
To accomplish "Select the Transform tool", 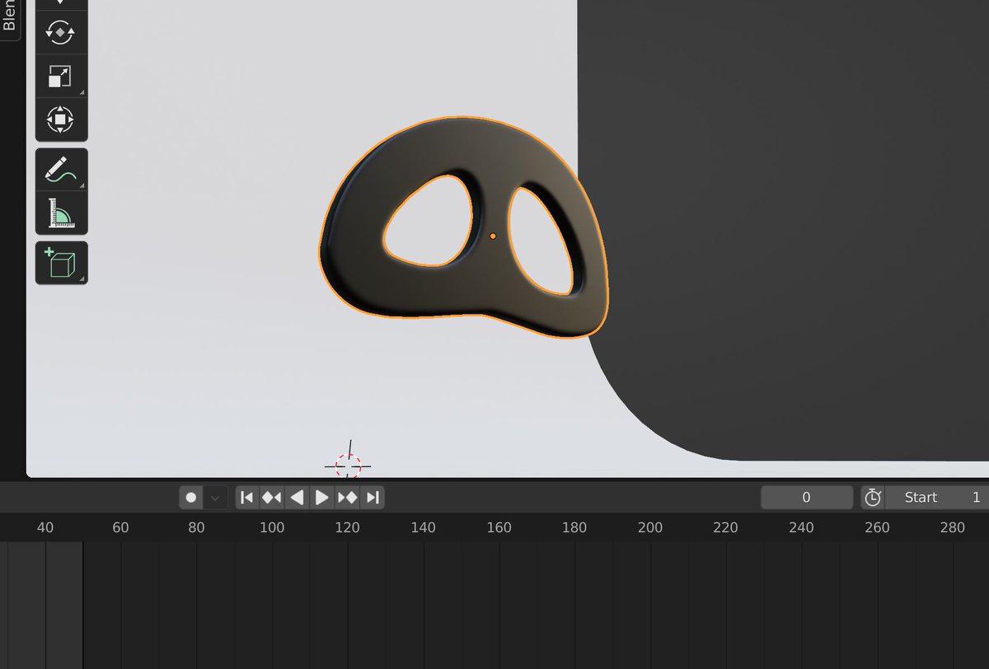I will point(61,119).
